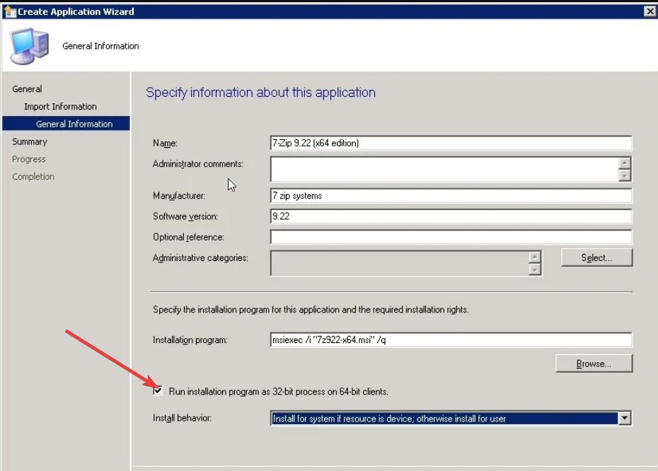Image resolution: width=658 pixels, height=471 pixels.
Task: Click Administrator comments scroll down arrow
Action: coord(625,175)
